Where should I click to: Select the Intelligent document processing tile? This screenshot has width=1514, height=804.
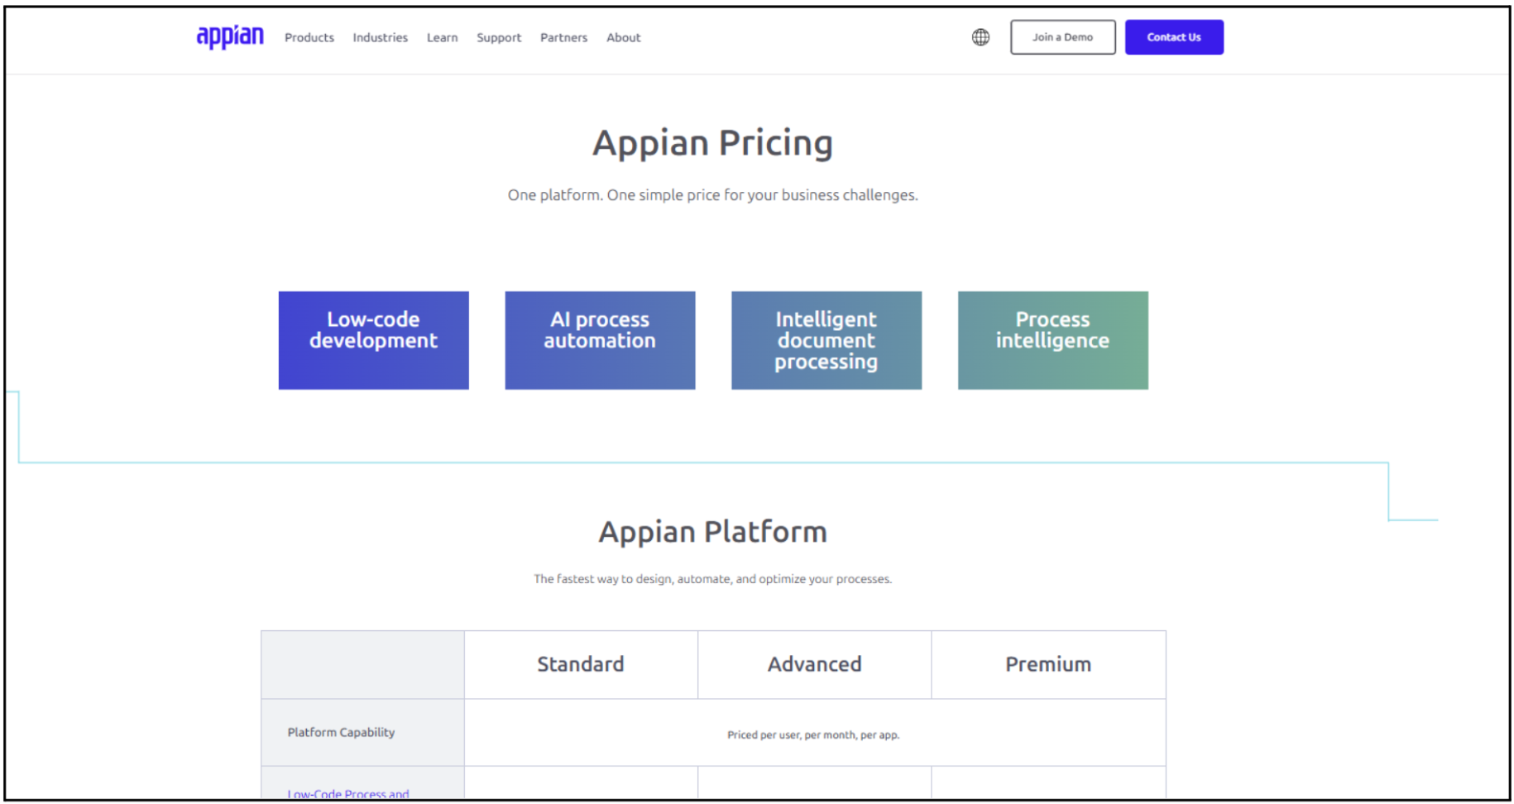pos(826,339)
